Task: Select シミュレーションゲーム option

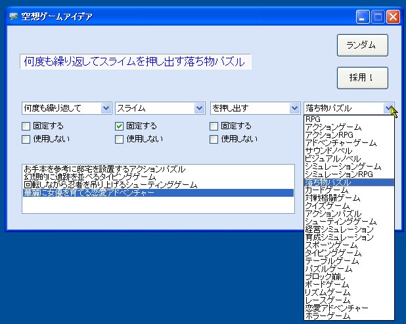Action: pyautogui.click(x=349, y=167)
